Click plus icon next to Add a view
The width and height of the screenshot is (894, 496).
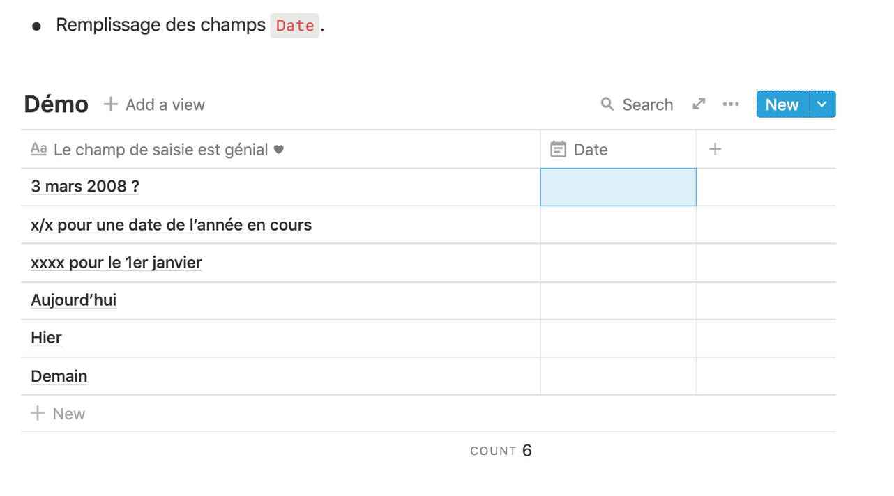tap(110, 104)
